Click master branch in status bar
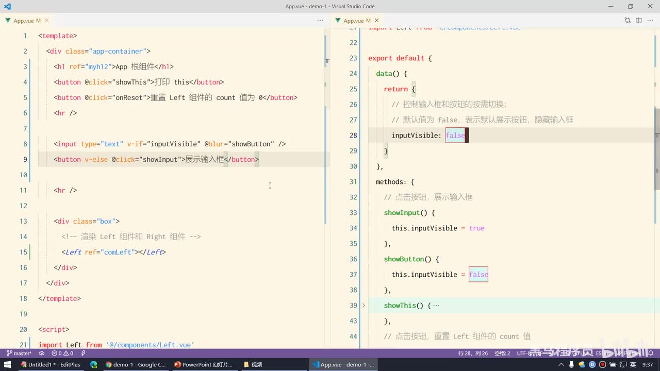Screen dimensions: 660x371 [x=19, y=353]
